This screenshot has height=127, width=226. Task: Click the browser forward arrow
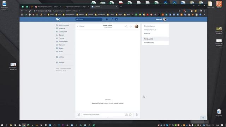pos(26,11)
